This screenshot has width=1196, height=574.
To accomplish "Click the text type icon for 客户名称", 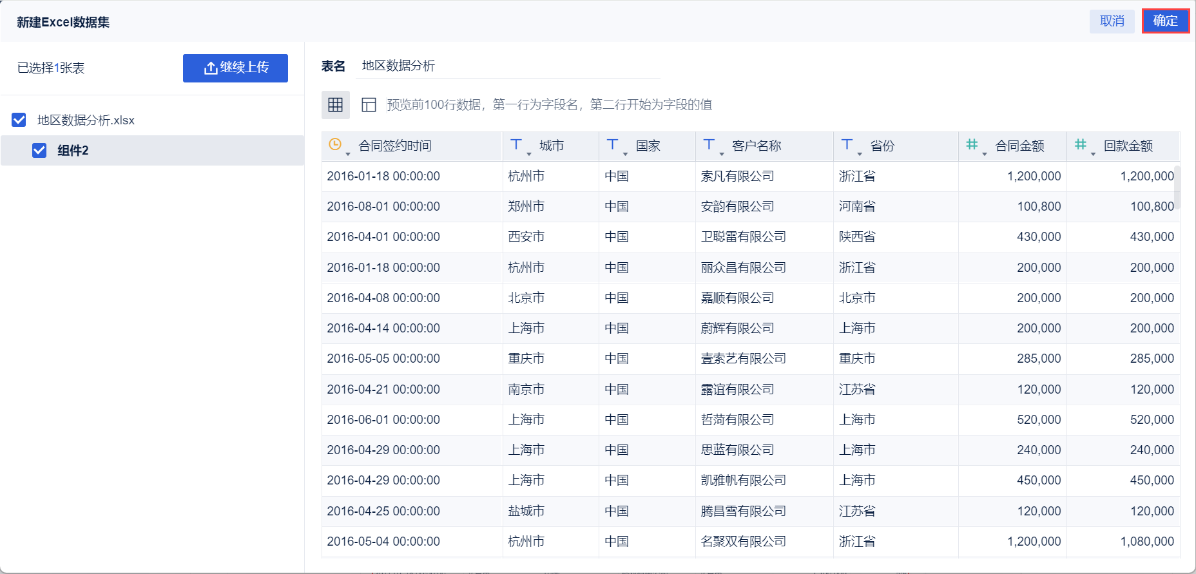I will [x=709, y=144].
